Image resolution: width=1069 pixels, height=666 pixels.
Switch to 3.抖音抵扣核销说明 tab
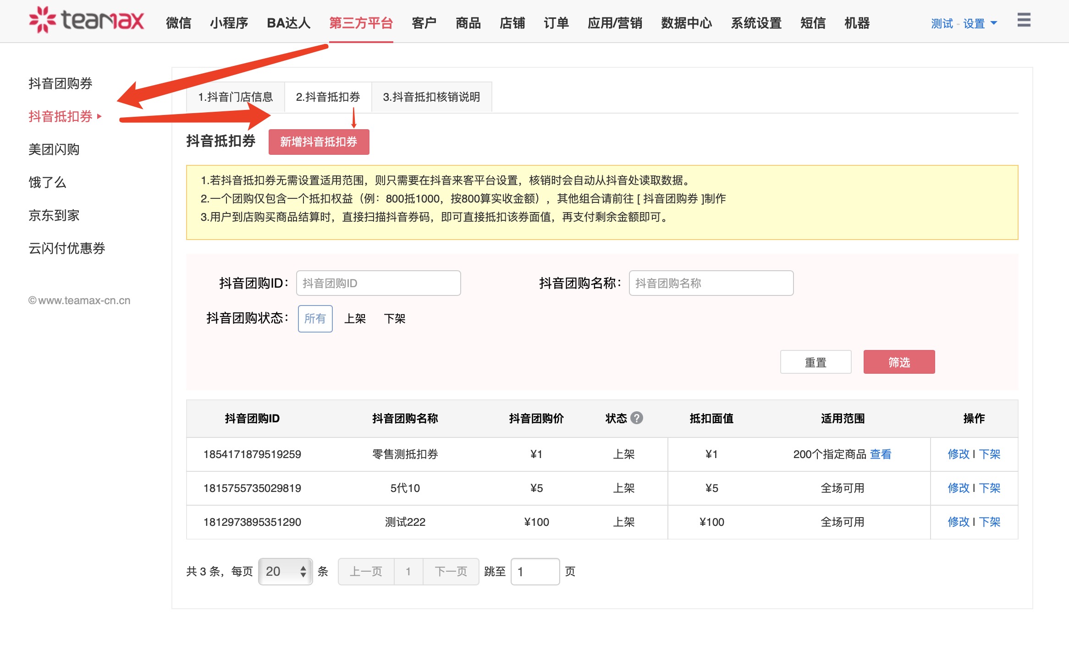click(x=431, y=97)
